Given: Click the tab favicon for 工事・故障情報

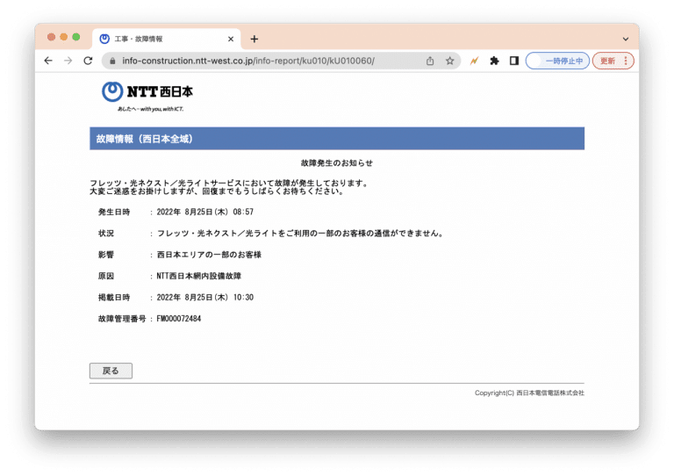Looking at the screenshot, I should click(x=104, y=40).
